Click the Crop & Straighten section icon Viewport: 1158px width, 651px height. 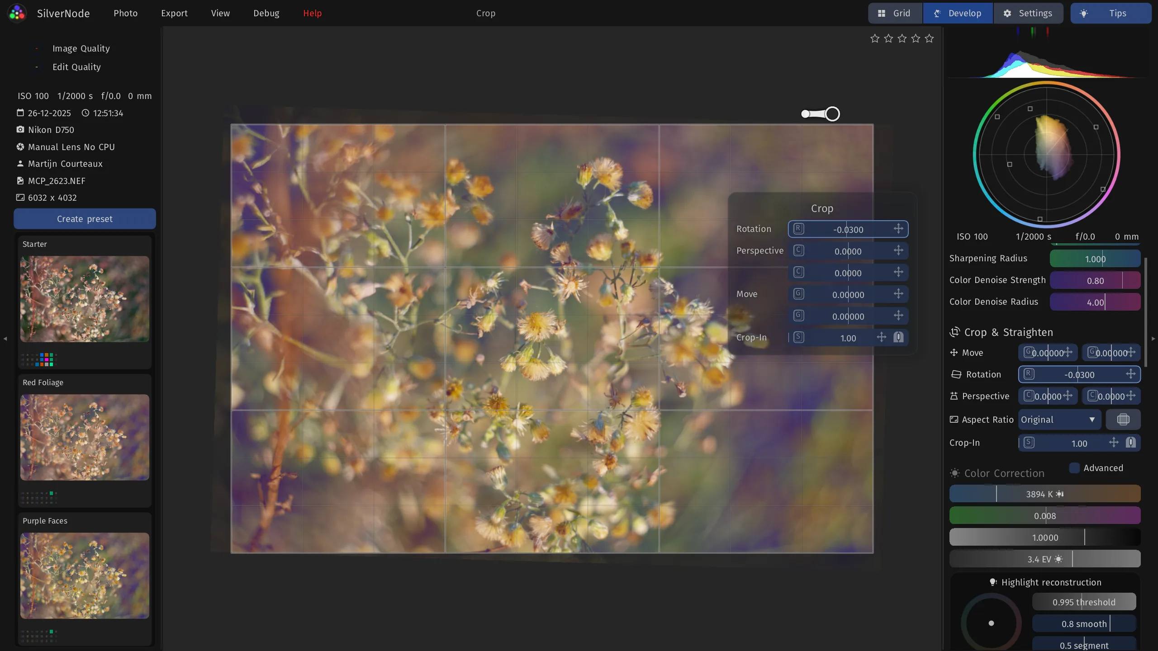(954, 332)
